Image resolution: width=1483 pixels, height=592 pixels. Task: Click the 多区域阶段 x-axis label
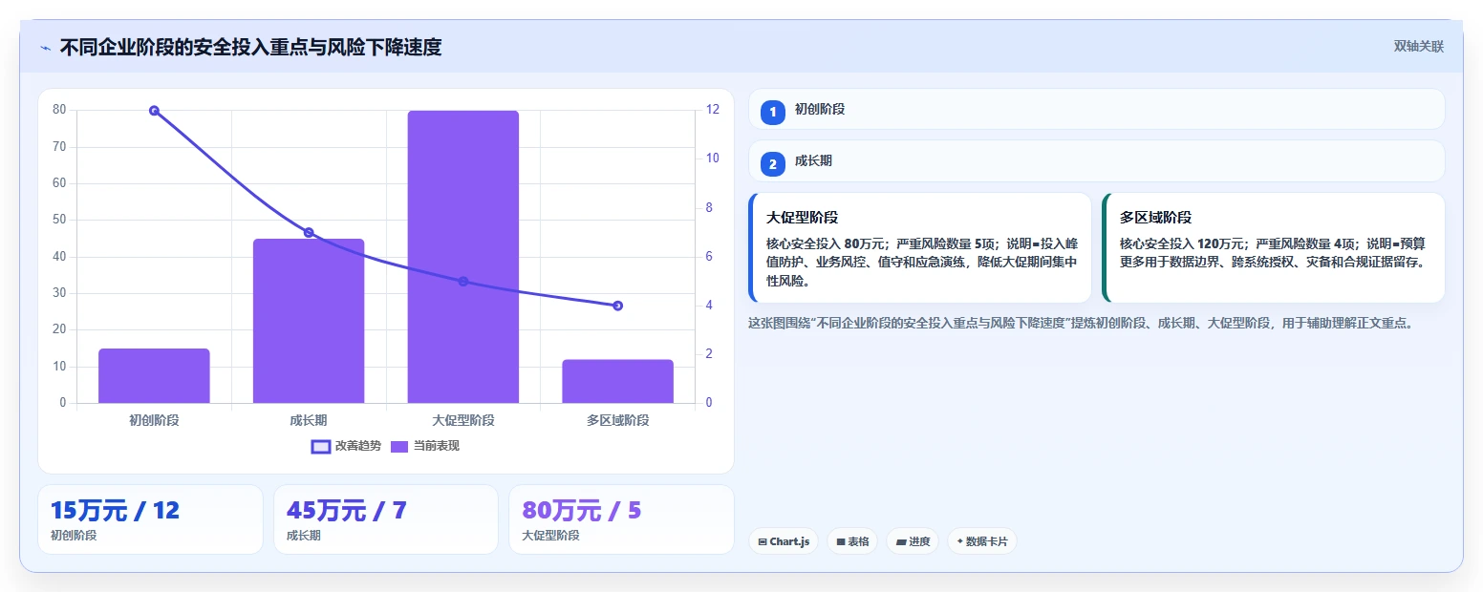(x=617, y=420)
